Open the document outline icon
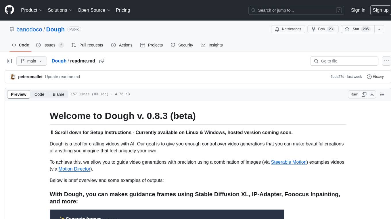This screenshot has height=219, width=391. [x=382, y=94]
